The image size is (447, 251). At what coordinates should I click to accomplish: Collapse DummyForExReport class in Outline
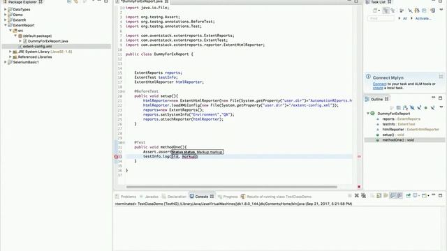point(368,113)
